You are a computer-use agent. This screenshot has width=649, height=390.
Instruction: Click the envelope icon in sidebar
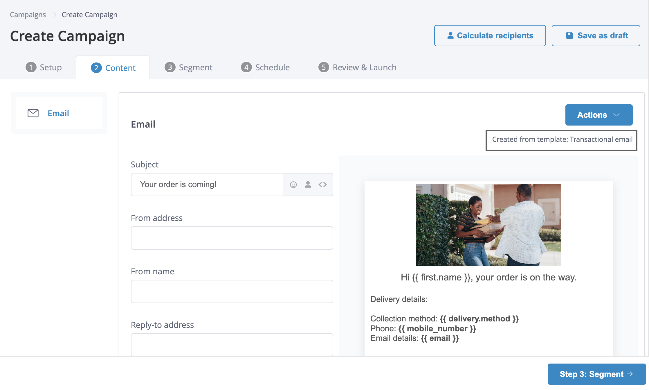pos(33,113)
